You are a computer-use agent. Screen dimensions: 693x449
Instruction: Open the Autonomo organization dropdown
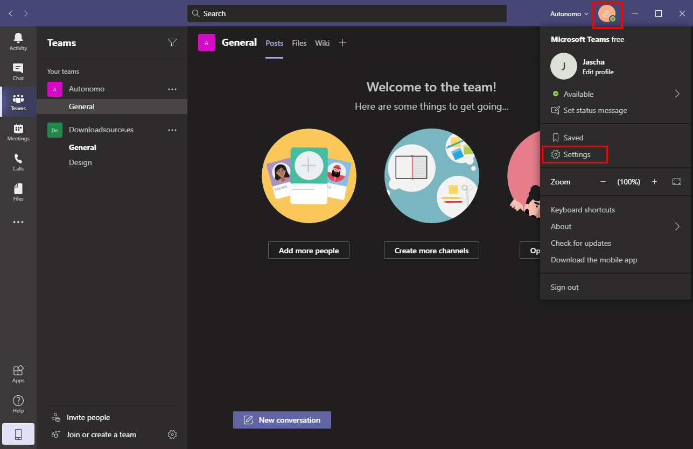coord(569,14)
